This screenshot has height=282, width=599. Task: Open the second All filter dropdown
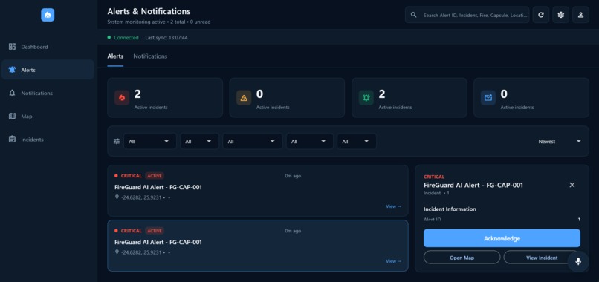point(199,141)
